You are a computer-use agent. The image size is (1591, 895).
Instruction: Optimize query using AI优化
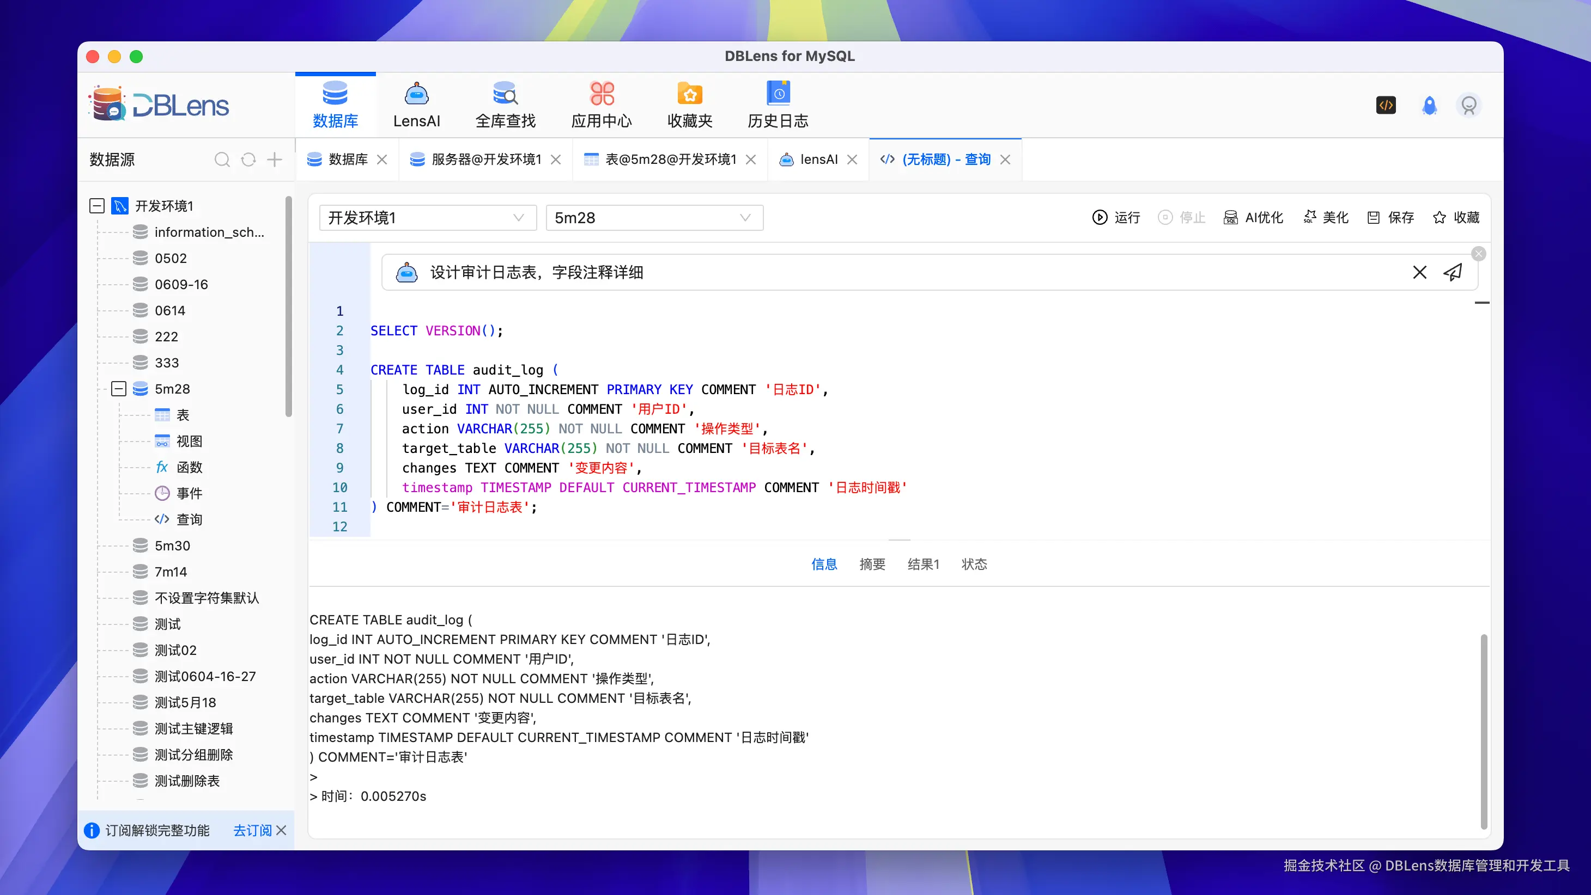1253,217
